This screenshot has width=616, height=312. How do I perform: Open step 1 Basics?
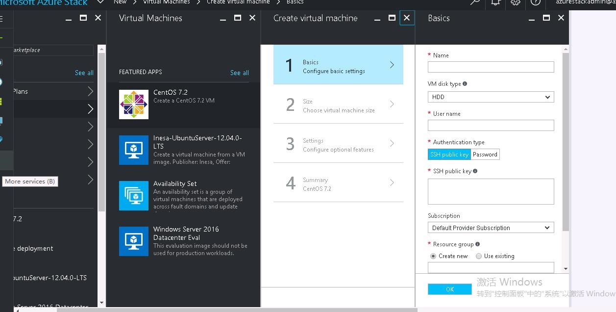pyautogui.click(x=338, y=65)
